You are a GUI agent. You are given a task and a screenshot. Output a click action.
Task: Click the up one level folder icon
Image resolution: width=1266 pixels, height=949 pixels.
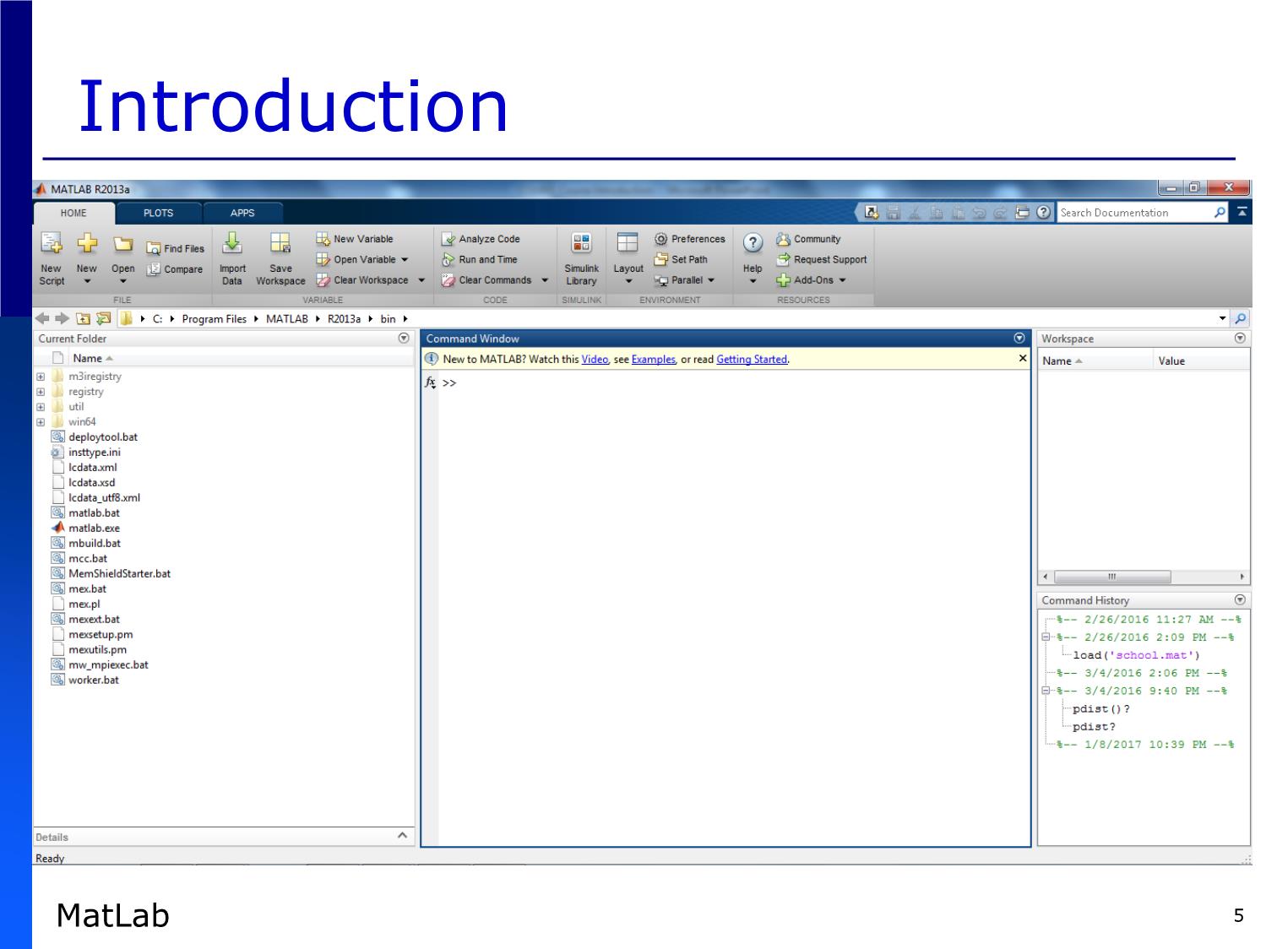[x=83, y=318]
